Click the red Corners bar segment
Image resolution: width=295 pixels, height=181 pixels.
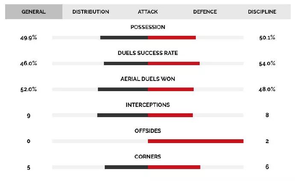point(174,167)
